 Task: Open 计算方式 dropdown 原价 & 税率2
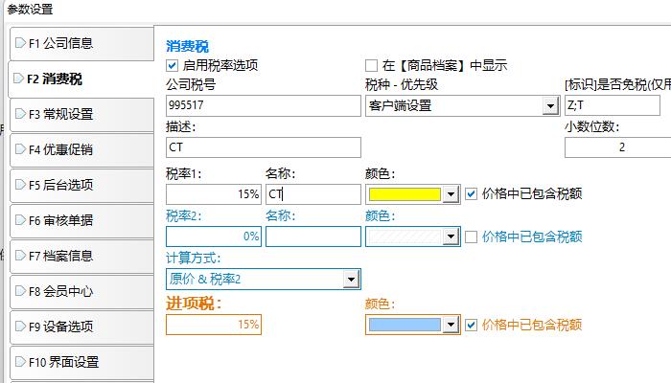click(264, 280)
